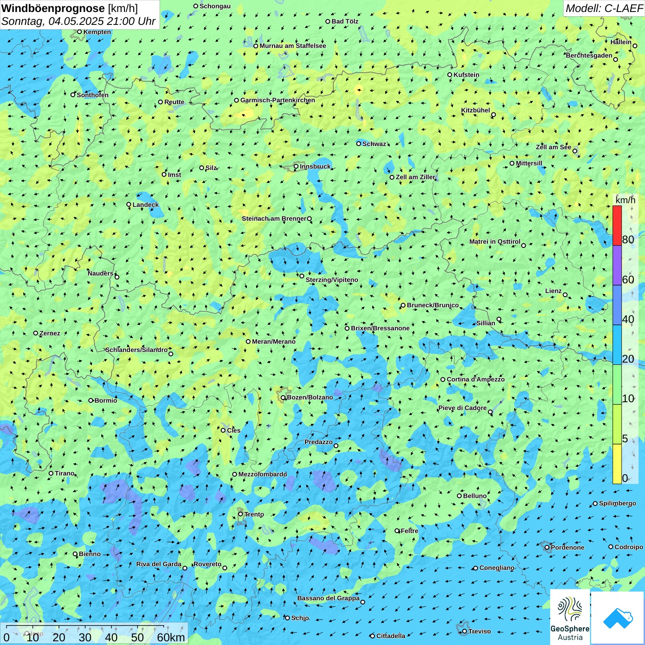This screenshot has height=645, width=645.
Task: Click the Sillian label
Action: click(486, 323)
